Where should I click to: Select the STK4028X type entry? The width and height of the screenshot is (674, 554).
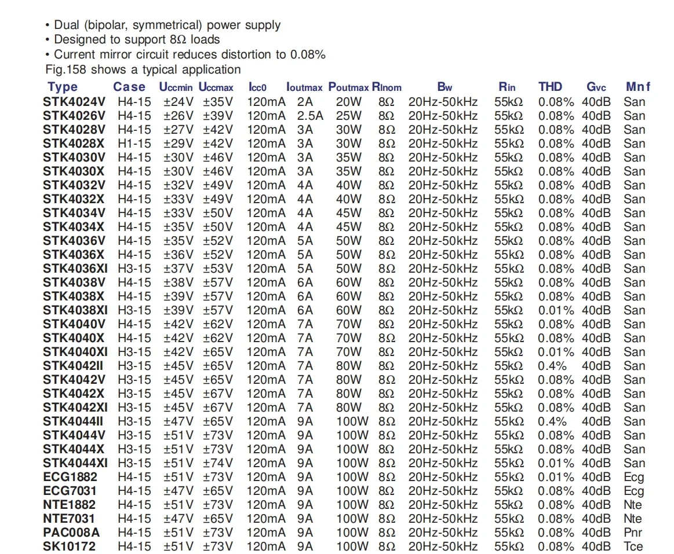pos(74,144)
